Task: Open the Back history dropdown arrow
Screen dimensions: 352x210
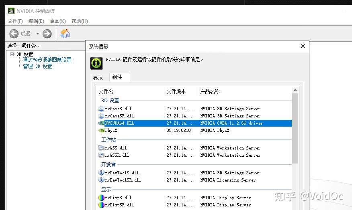Action: pos(37,34)
